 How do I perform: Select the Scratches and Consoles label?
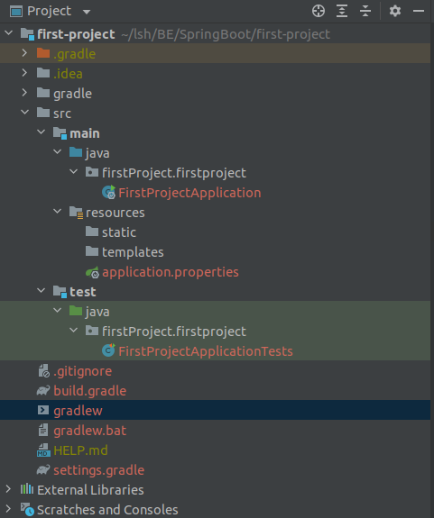click(107, 510)
